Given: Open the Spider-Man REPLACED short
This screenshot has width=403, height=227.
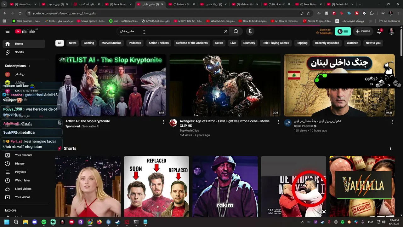Looking at the screenshot, I should point(156,186).
